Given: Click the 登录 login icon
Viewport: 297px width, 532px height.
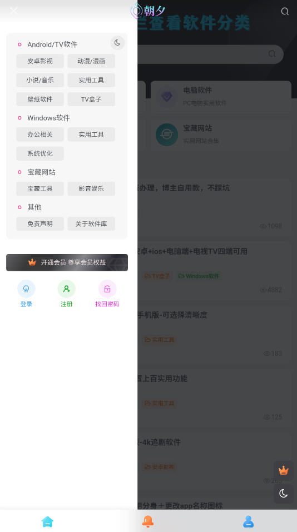Looking at the screenshot, I should click(x=26, y=289).
